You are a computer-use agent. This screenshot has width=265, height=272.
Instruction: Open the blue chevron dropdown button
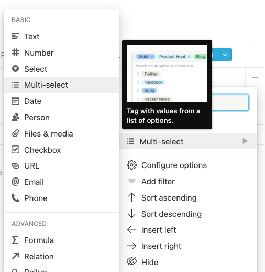(225, 55)
